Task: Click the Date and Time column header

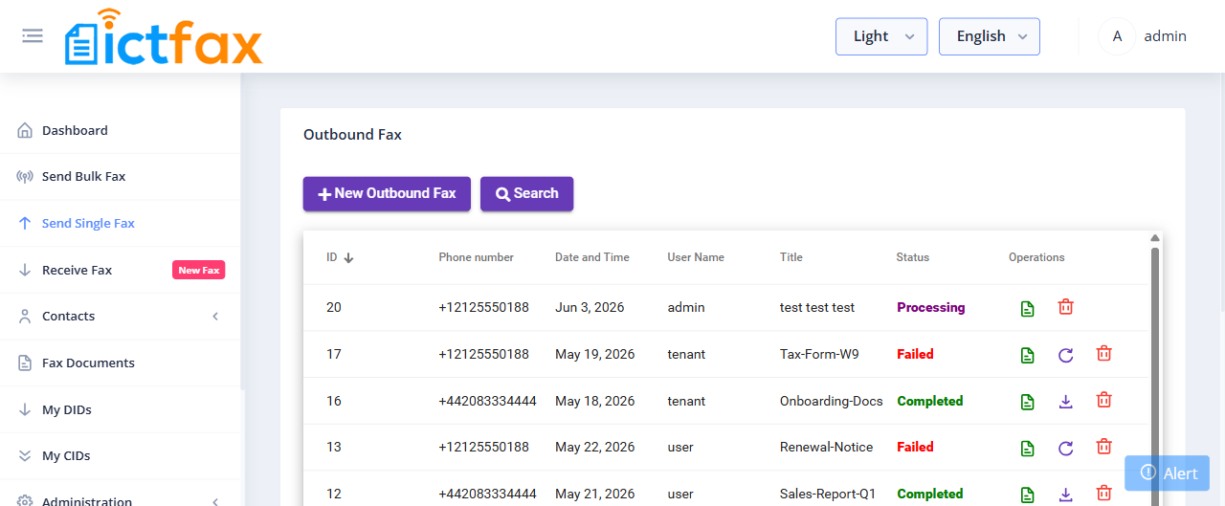Action: [592, 257]
